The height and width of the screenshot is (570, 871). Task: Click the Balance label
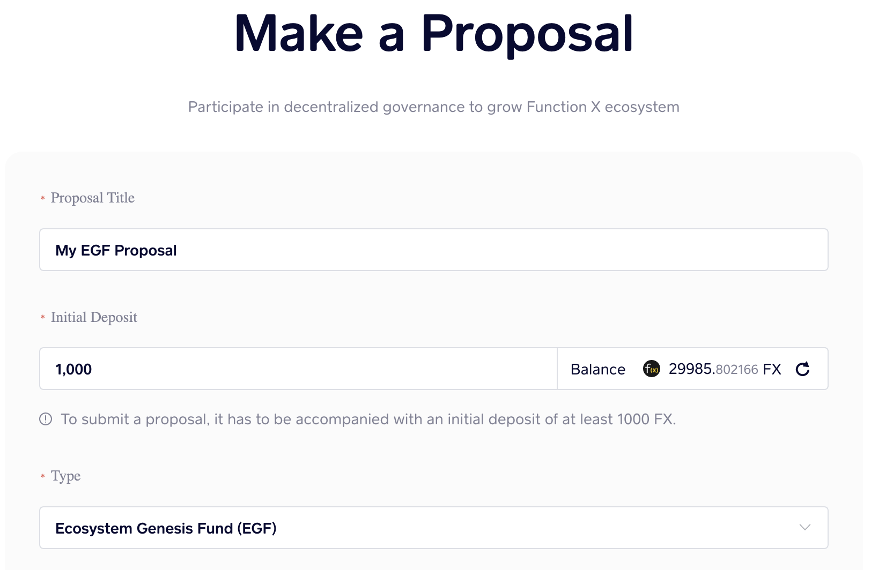[x=598, y=370]
